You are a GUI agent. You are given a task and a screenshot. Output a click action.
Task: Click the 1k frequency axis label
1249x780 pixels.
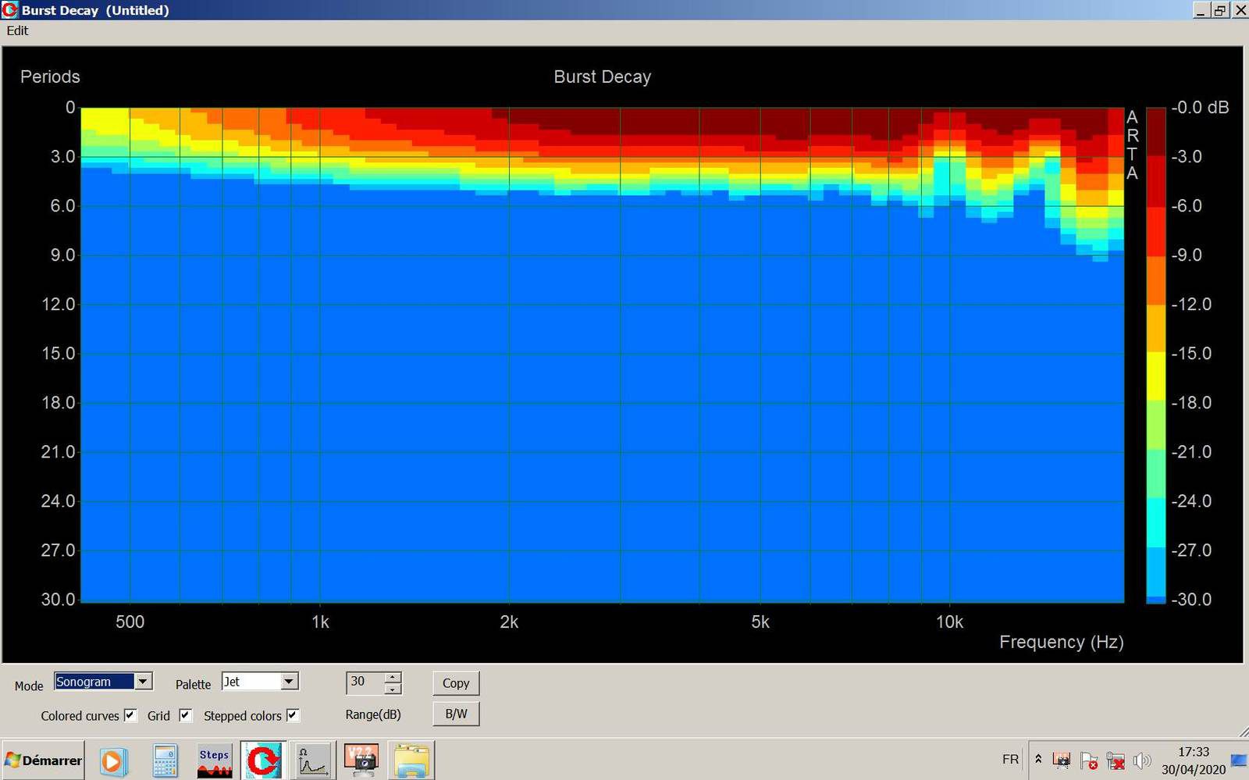click(x=320, y=622)
